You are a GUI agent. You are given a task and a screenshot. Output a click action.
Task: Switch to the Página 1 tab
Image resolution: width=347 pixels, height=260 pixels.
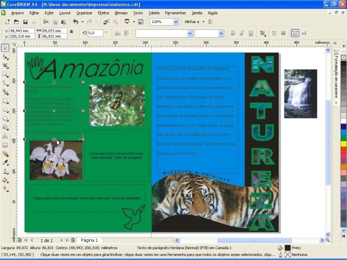click(x=90, y=240)
